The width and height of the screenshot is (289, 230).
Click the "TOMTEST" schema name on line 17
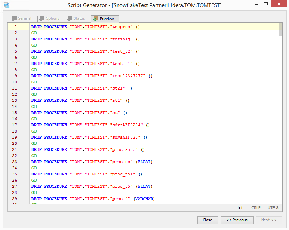96,125
